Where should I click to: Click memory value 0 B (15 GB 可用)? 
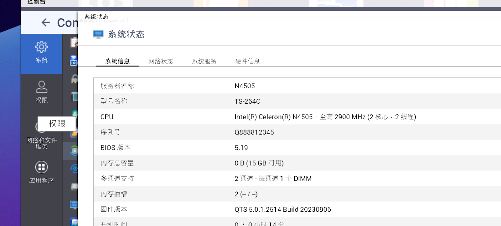259,163
